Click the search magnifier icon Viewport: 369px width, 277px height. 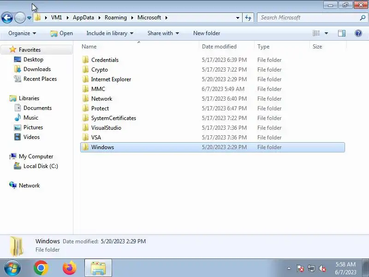(363, 18)
